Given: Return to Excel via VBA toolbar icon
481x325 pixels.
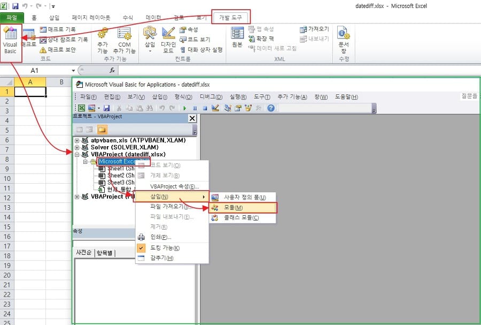Looking at the screenshot, I should tap(81, 108).
